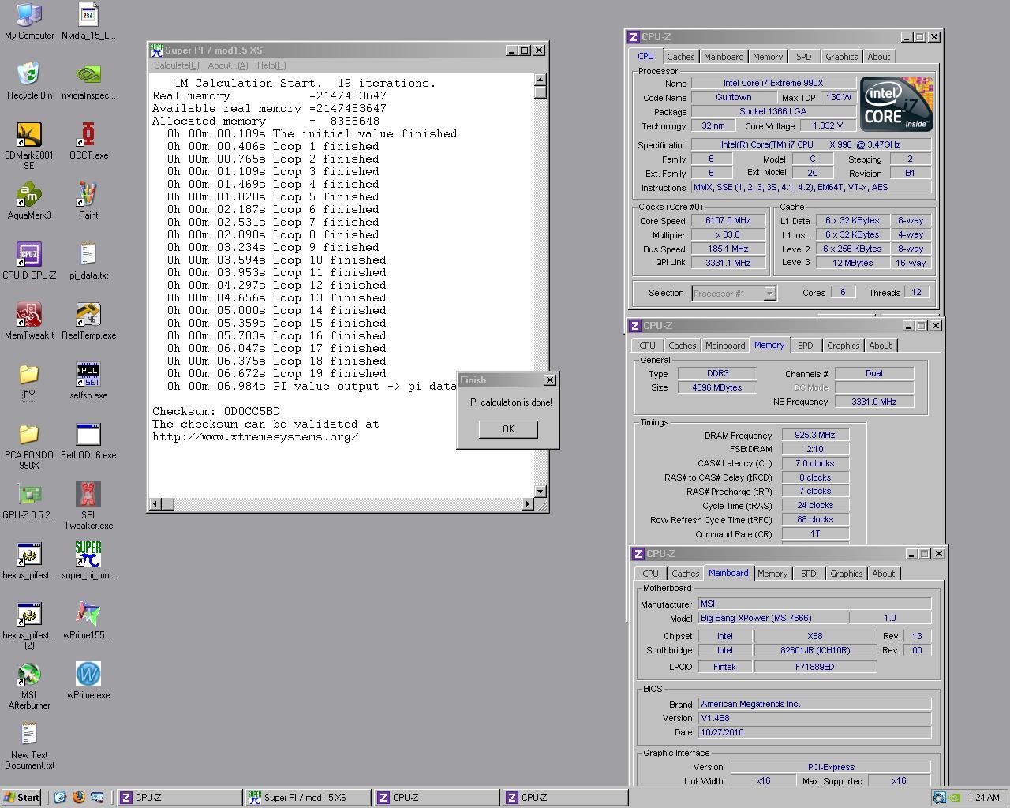Open My Computer desktop icon
Viewport: 1010px width, 808px height.
[x=29, y=21]
